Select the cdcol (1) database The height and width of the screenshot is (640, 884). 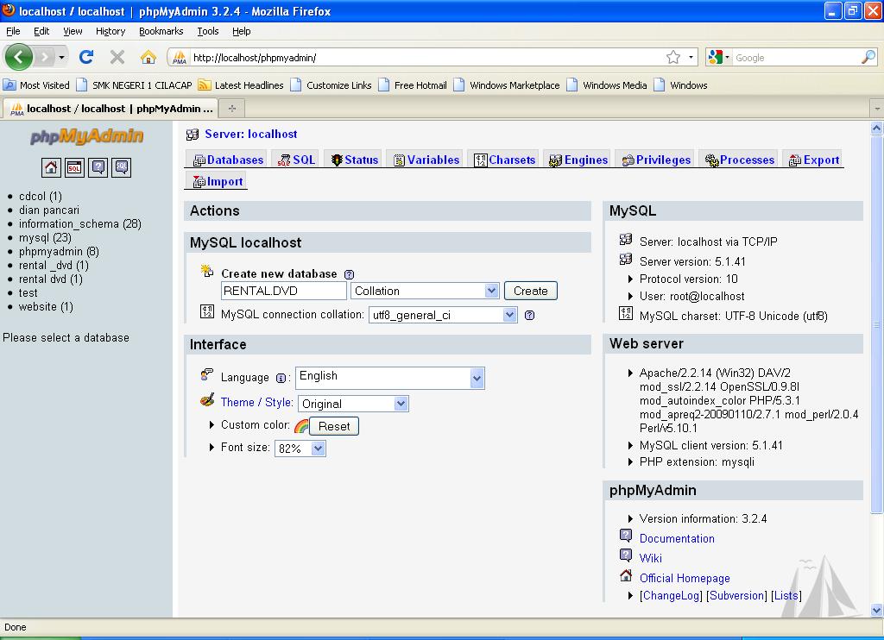point(40,196)
